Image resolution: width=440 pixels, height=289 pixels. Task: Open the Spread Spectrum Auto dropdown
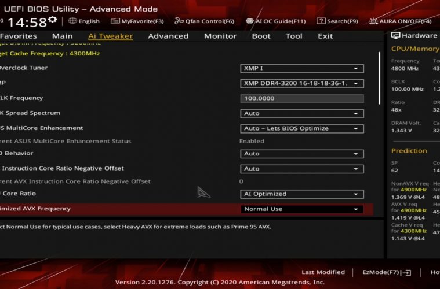[302, 114]
